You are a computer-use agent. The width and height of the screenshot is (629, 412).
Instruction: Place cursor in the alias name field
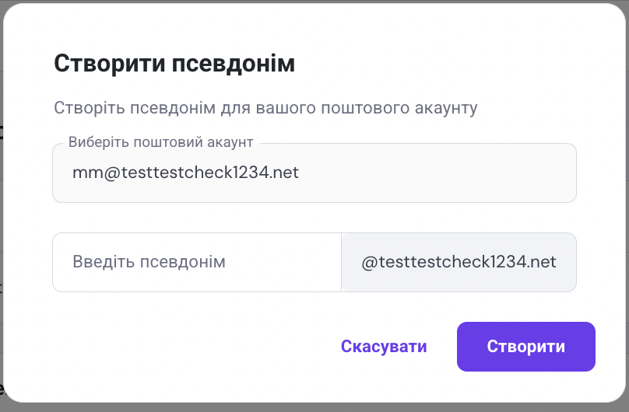[197, 262]
